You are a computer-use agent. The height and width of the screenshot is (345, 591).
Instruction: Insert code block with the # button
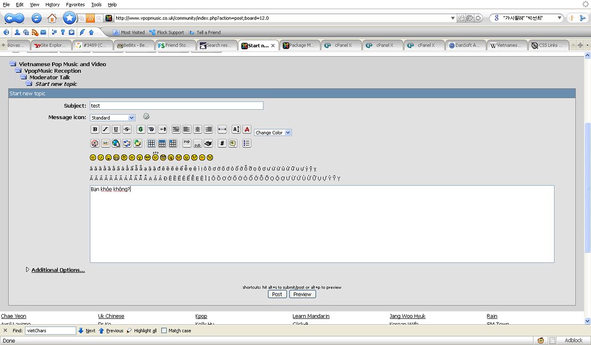point(222,143)
